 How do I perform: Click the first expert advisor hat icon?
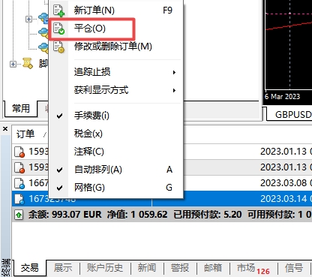click(x=43, y=18)
